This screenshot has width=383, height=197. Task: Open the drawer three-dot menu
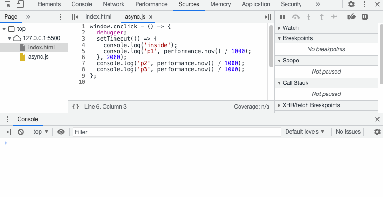point(7,119)
